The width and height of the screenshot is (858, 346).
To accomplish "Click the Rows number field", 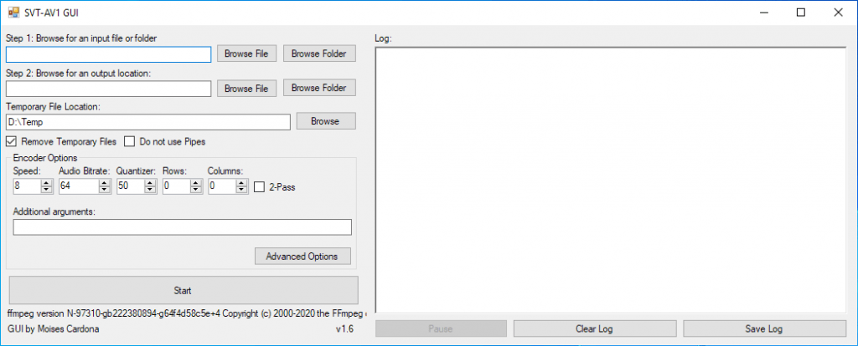I will [177, 186].
